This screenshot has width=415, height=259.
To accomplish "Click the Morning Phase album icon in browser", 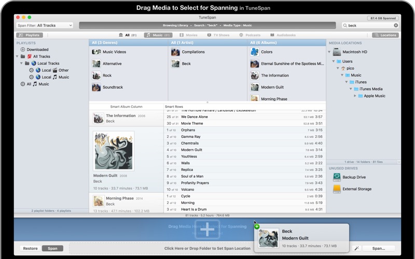I will point(254,98).
